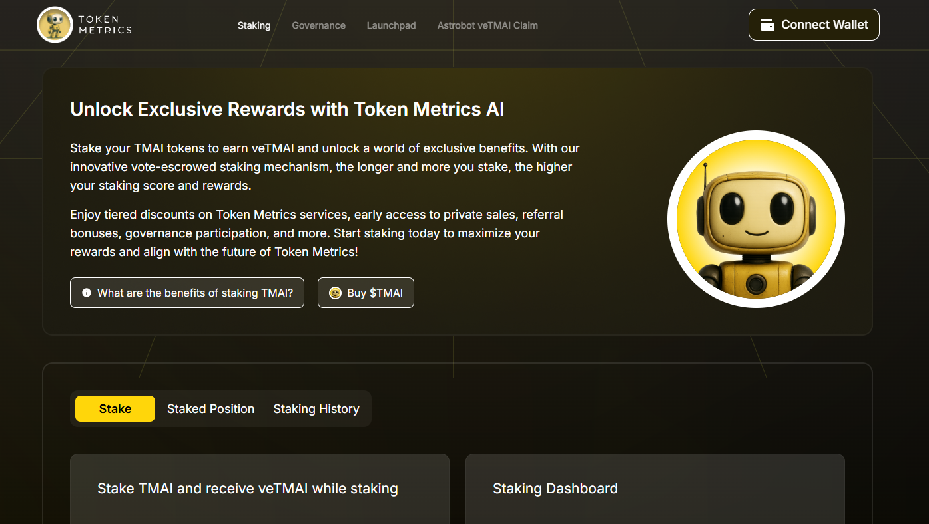The height and width of the screenshot is (524, 929).
Task: Open the Staking History tab
Action: (316, 408)
